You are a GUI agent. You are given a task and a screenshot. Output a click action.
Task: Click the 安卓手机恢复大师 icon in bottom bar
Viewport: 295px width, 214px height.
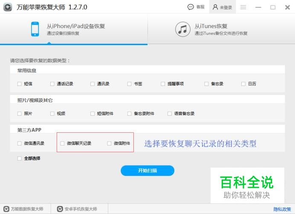coord(60,209)
